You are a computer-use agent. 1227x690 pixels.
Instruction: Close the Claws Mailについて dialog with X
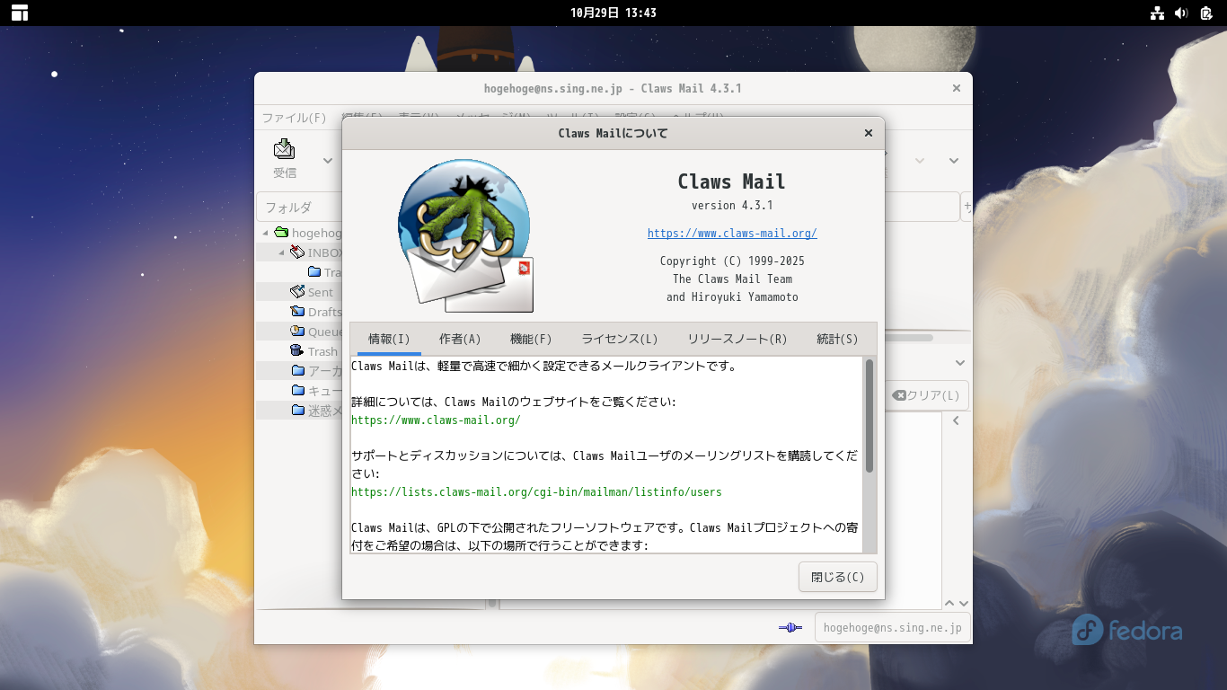[x=869, y=133]
